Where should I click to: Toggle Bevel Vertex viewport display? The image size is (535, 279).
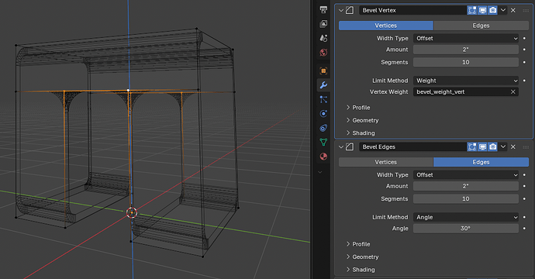(x=482, y=10)
